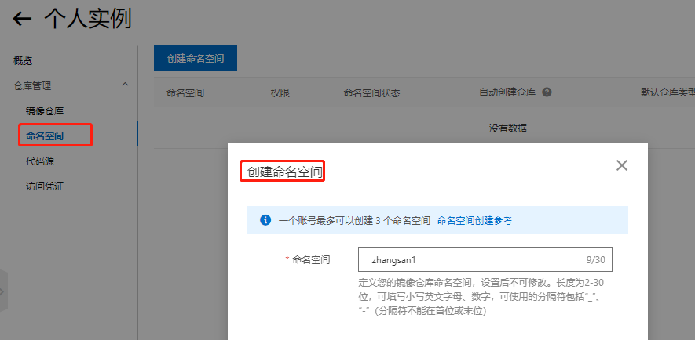
Task: Collapse the 仓库管理 section
Action: click(125, 84)
